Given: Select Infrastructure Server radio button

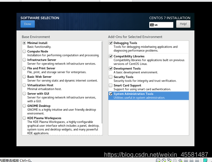Looking at the screenshot, I should click(x=24, y=60).
